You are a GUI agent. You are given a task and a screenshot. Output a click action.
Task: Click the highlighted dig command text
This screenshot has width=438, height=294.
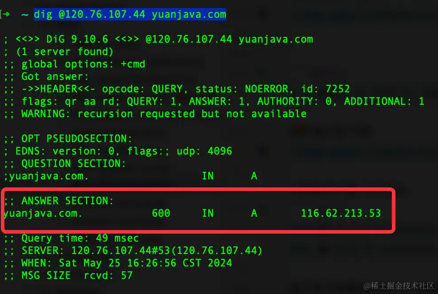pyautogui.click(x=130, y=14)
